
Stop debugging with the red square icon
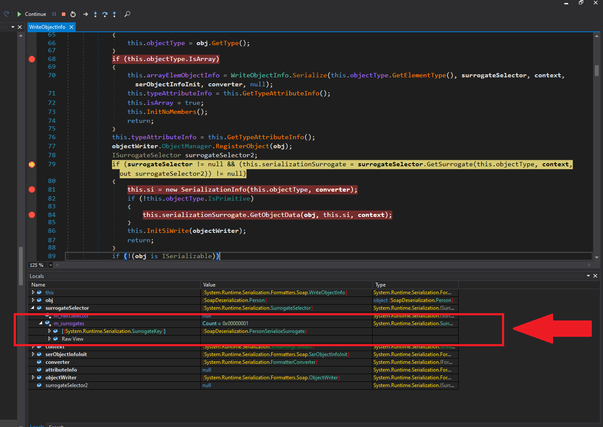(x=64, y=14)
